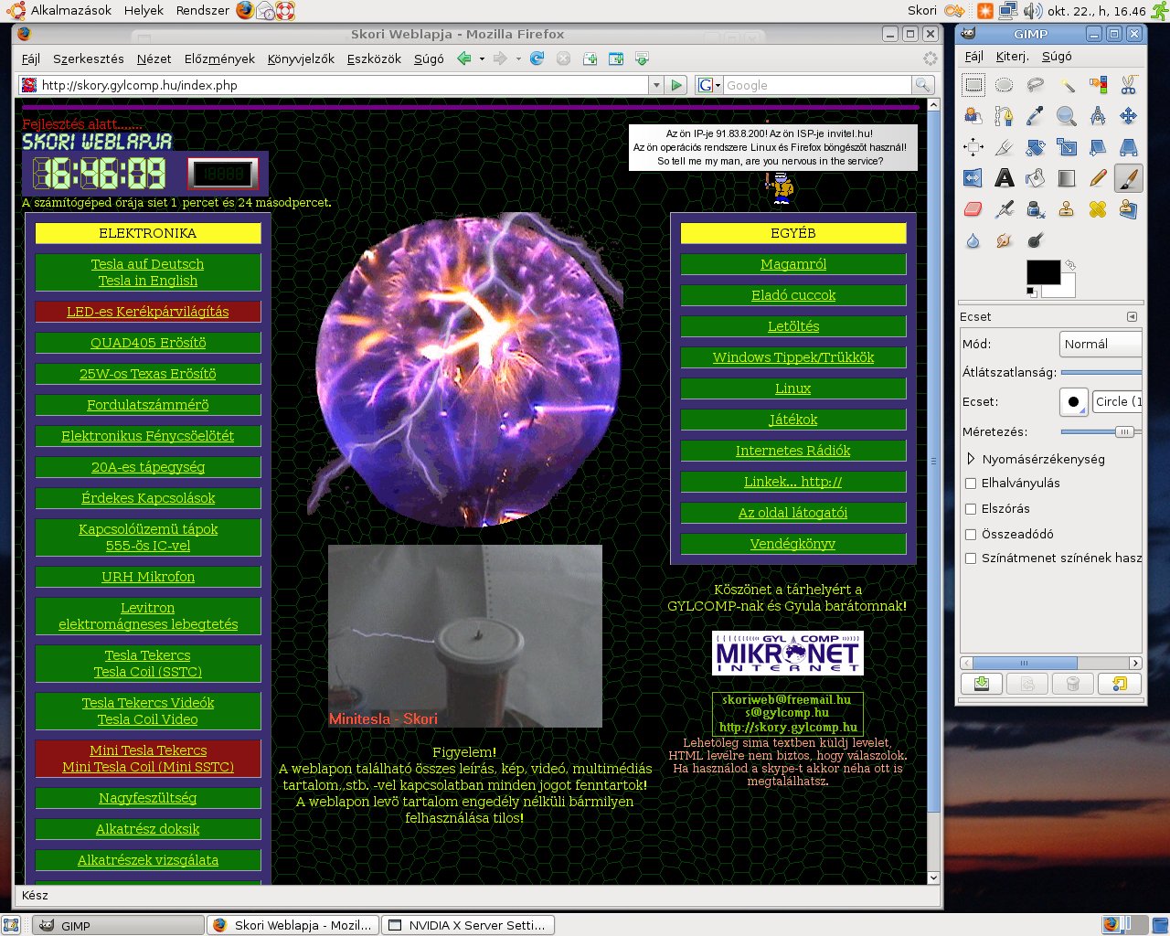The image size is (1170, 936).
Task: Open the URL bar history dropdown arrow
Action: (x=655, y=85)
